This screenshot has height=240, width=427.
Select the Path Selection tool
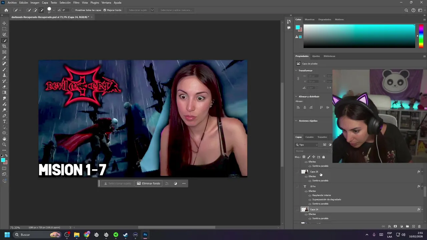(4, 127)
